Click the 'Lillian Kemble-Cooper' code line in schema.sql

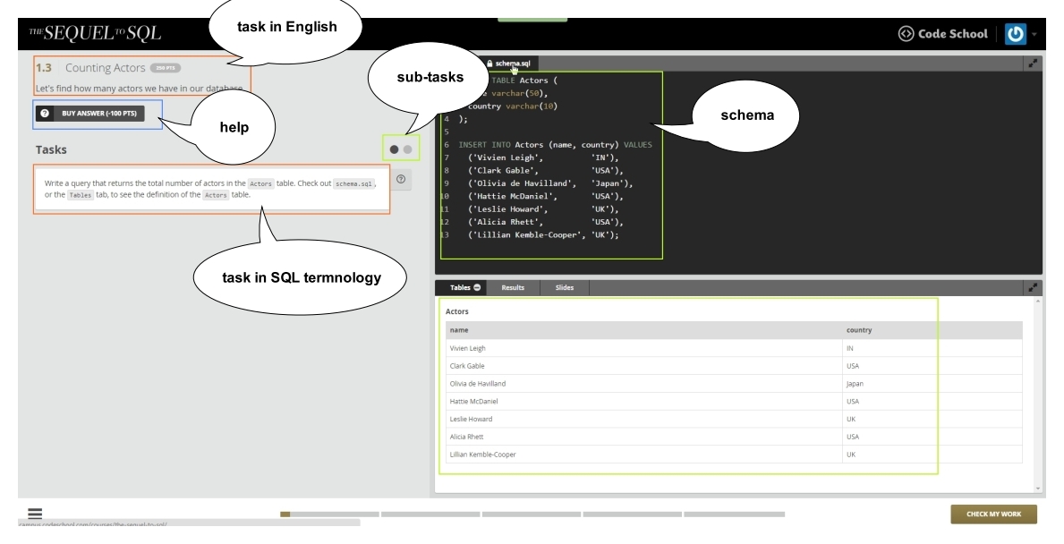pos(543,234)
